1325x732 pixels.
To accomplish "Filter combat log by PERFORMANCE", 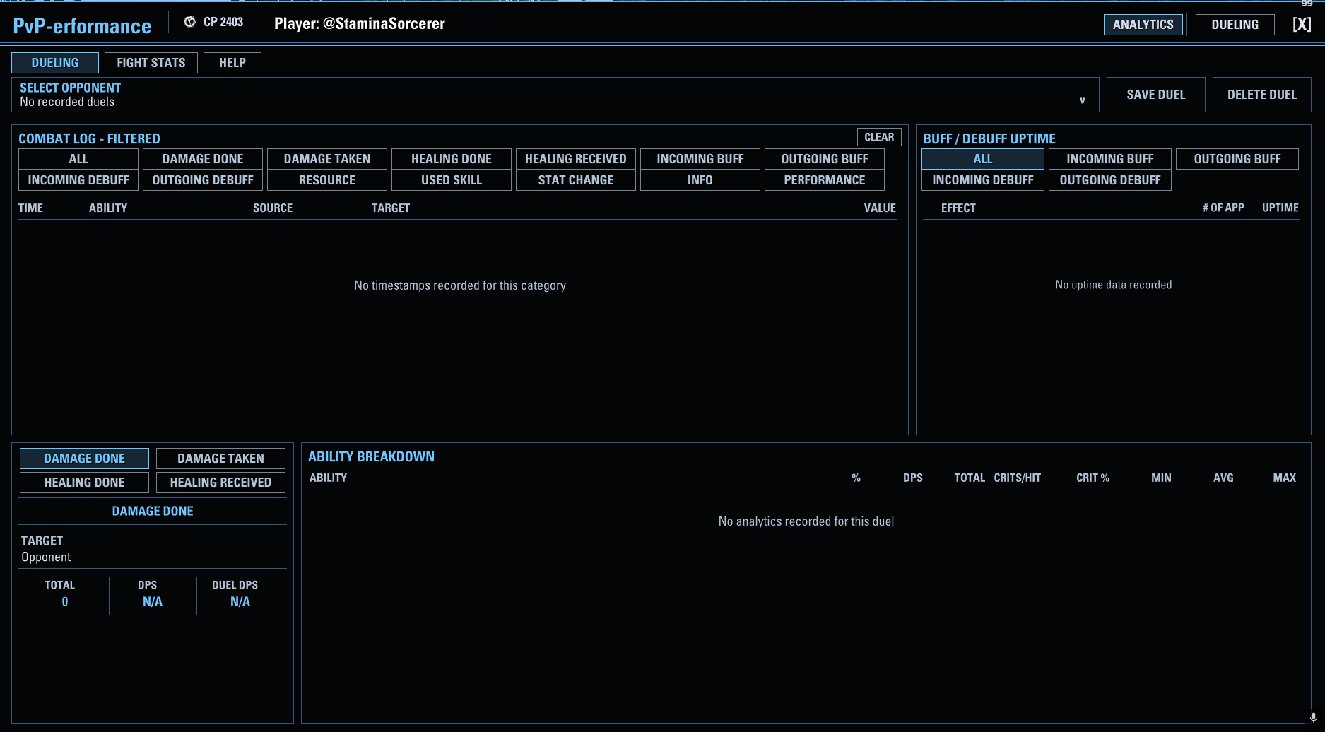I will (x=825, y=180).
